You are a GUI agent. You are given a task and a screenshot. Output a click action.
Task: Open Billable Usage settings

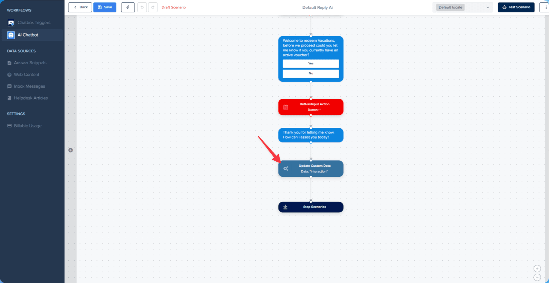point(28,126)
